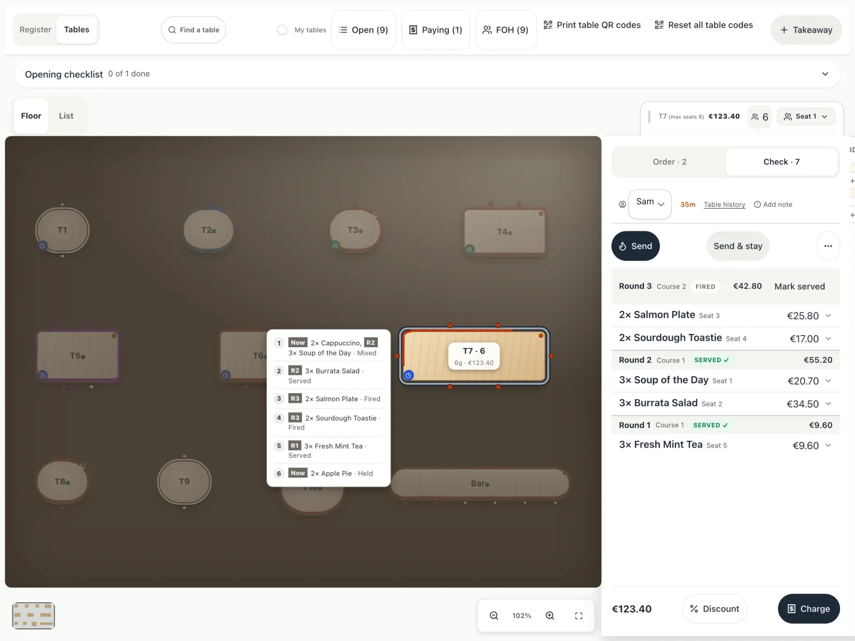Click the Find a table search field

[193, 30]
